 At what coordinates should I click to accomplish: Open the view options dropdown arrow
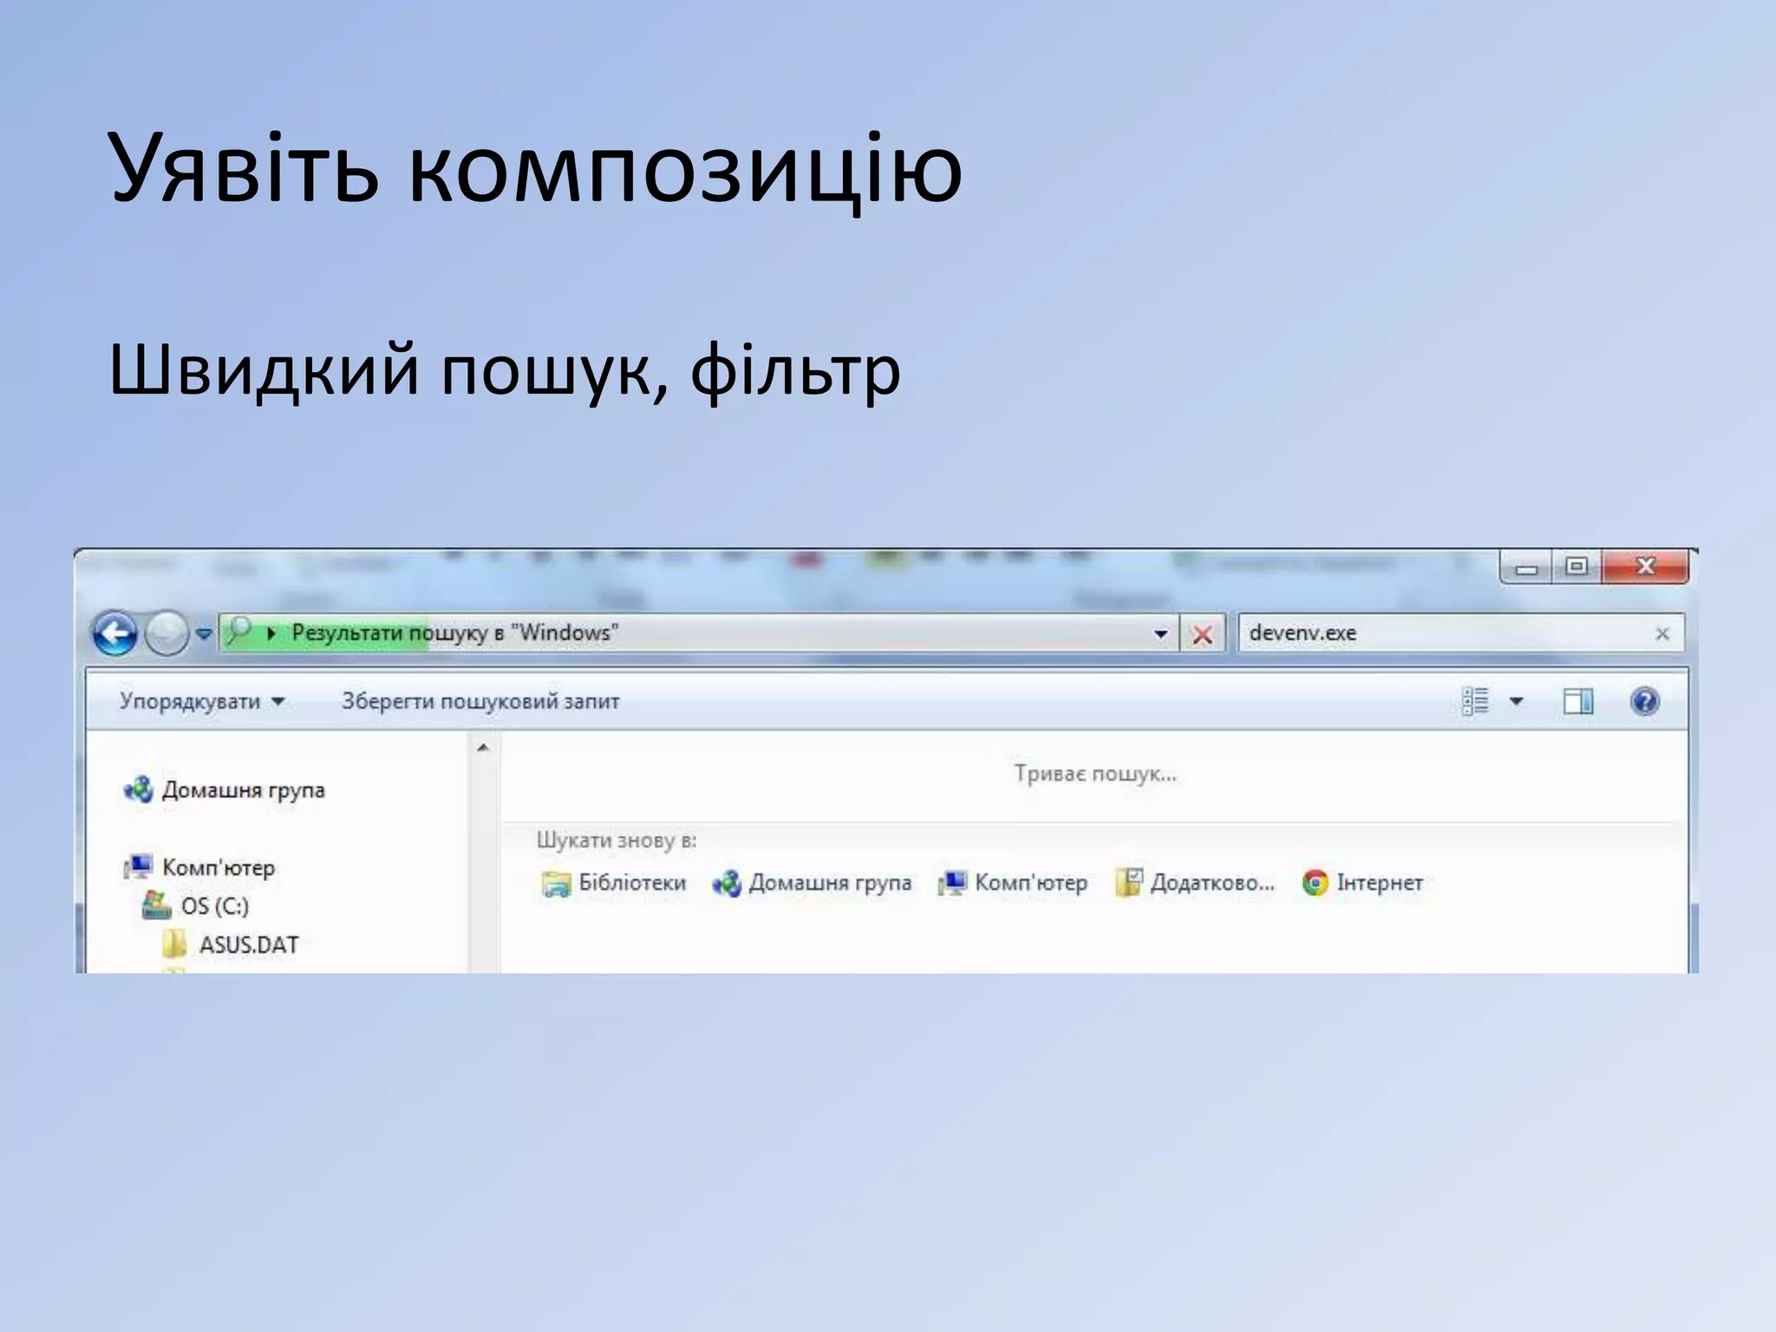1516,701
